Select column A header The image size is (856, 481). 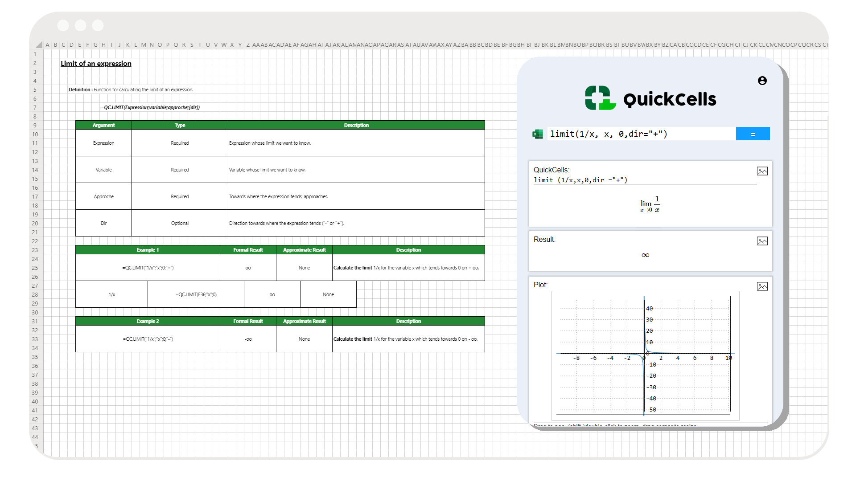[47, 45]
